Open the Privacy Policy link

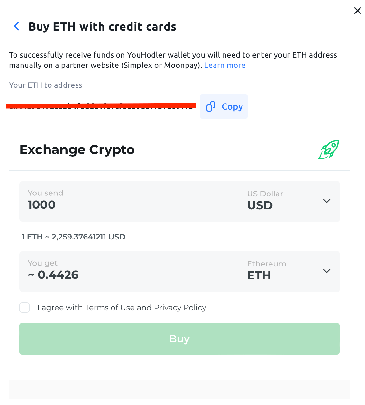(x=180, y=308)
